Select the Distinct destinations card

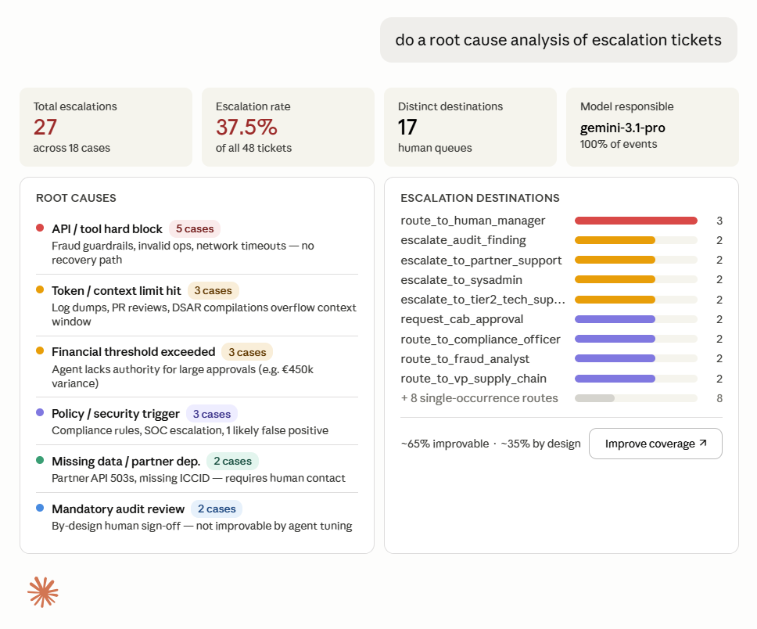point(470,127)
